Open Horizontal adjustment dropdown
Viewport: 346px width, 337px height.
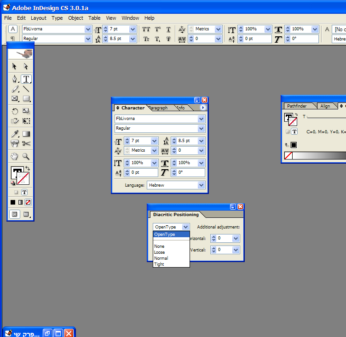[236, 238]
